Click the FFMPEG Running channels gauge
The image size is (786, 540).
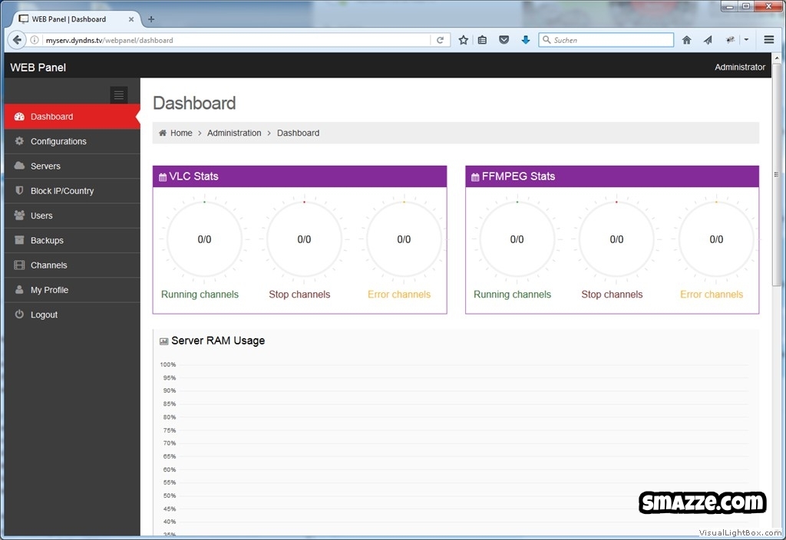tap(517, 239)
